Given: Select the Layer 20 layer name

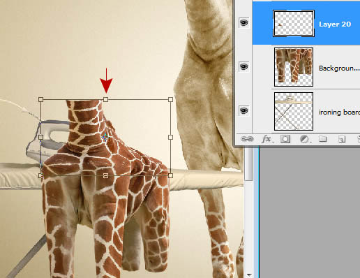Looking at the screenshot, I should point(335,24).
